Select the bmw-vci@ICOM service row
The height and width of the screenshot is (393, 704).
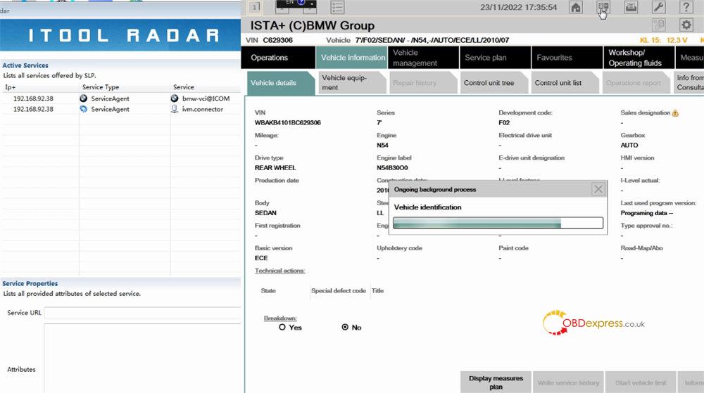[206, 98]
